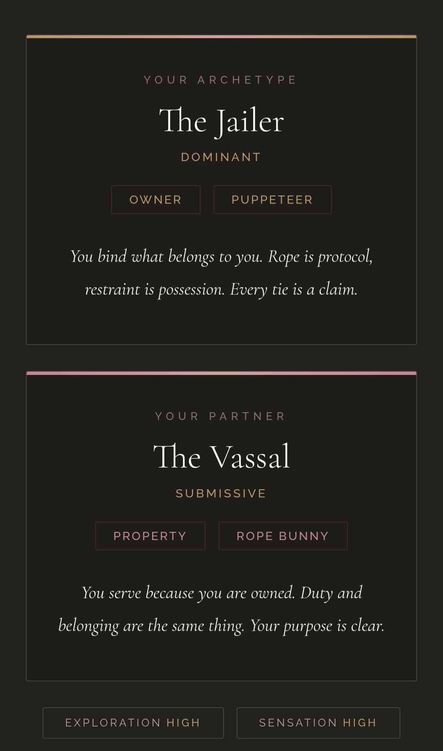The width and height of the screenshot is (443, 751).
Task: Click the phrase 'restraint is possession.'
Action: [155, 290]
